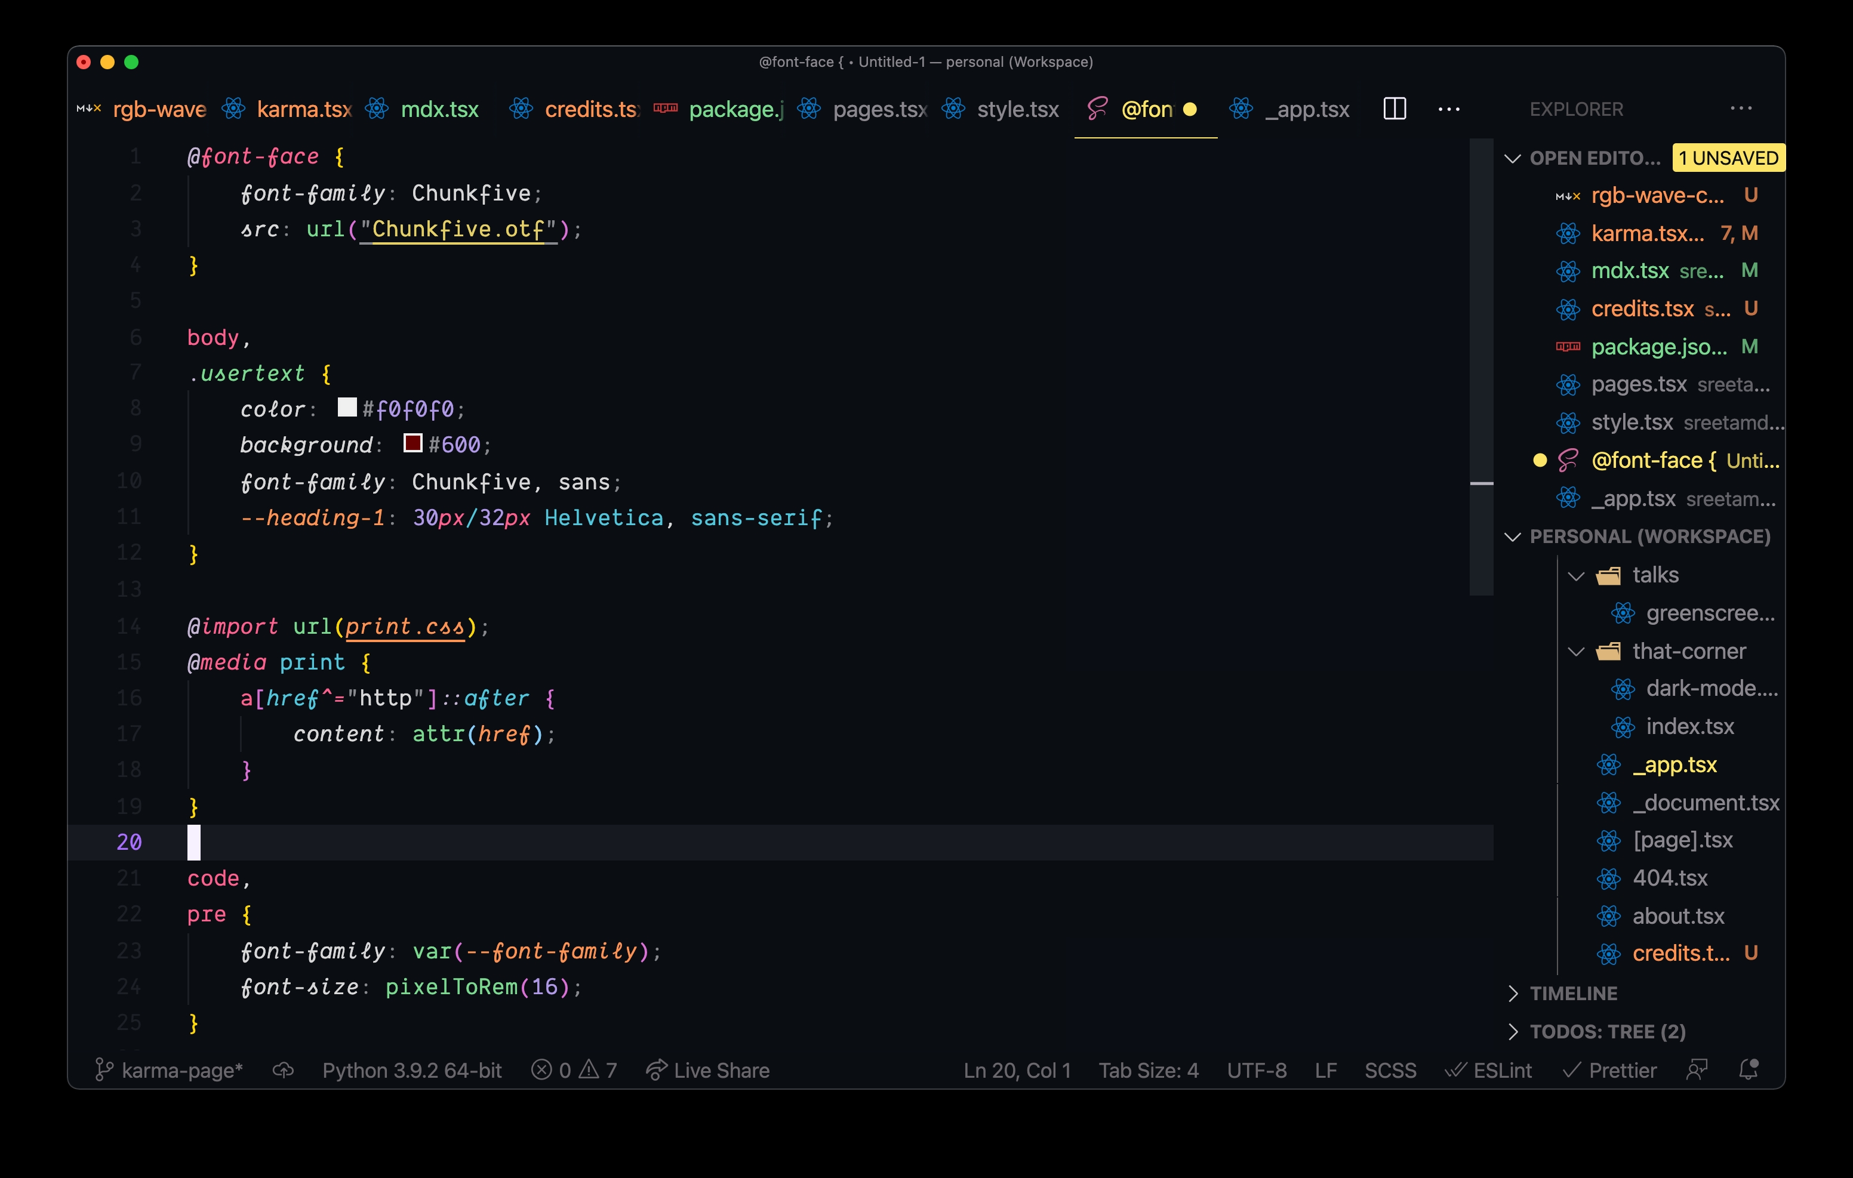The image size is (1853, 1178).
Task: Click the React icon beside about.tsx
Action: click(x=1608, y=915)
